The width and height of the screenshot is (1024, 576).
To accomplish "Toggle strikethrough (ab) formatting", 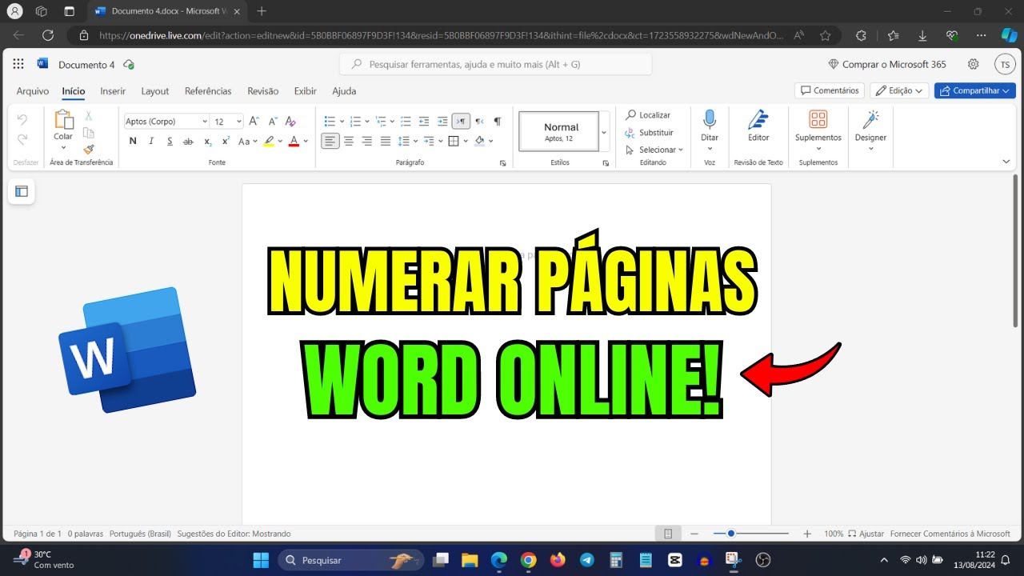I will click(x=188, y=142).
